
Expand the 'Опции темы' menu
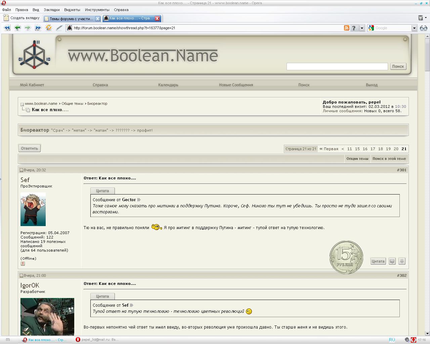[357, 159]
